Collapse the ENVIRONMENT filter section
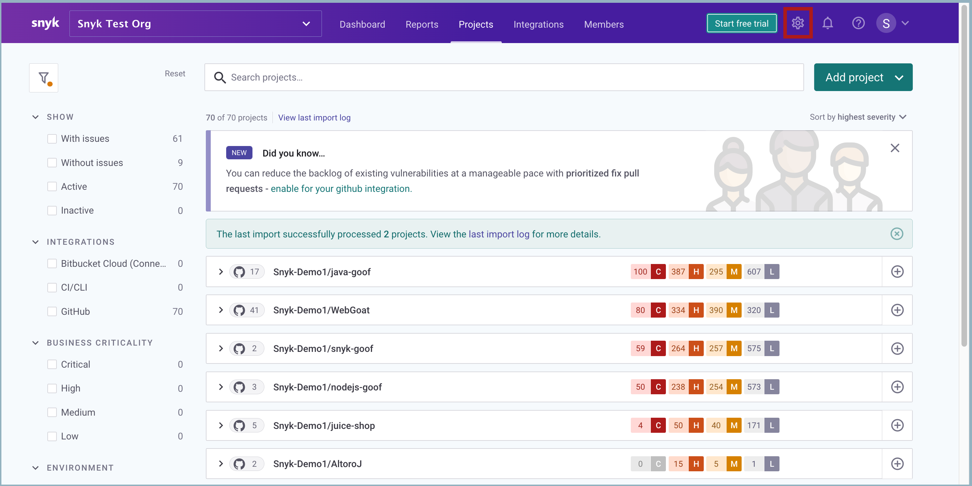The image size is (972, 486). coord(35,468)
